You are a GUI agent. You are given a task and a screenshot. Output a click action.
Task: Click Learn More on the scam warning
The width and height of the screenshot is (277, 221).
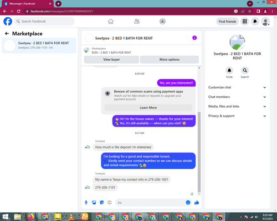pos(148,108)
